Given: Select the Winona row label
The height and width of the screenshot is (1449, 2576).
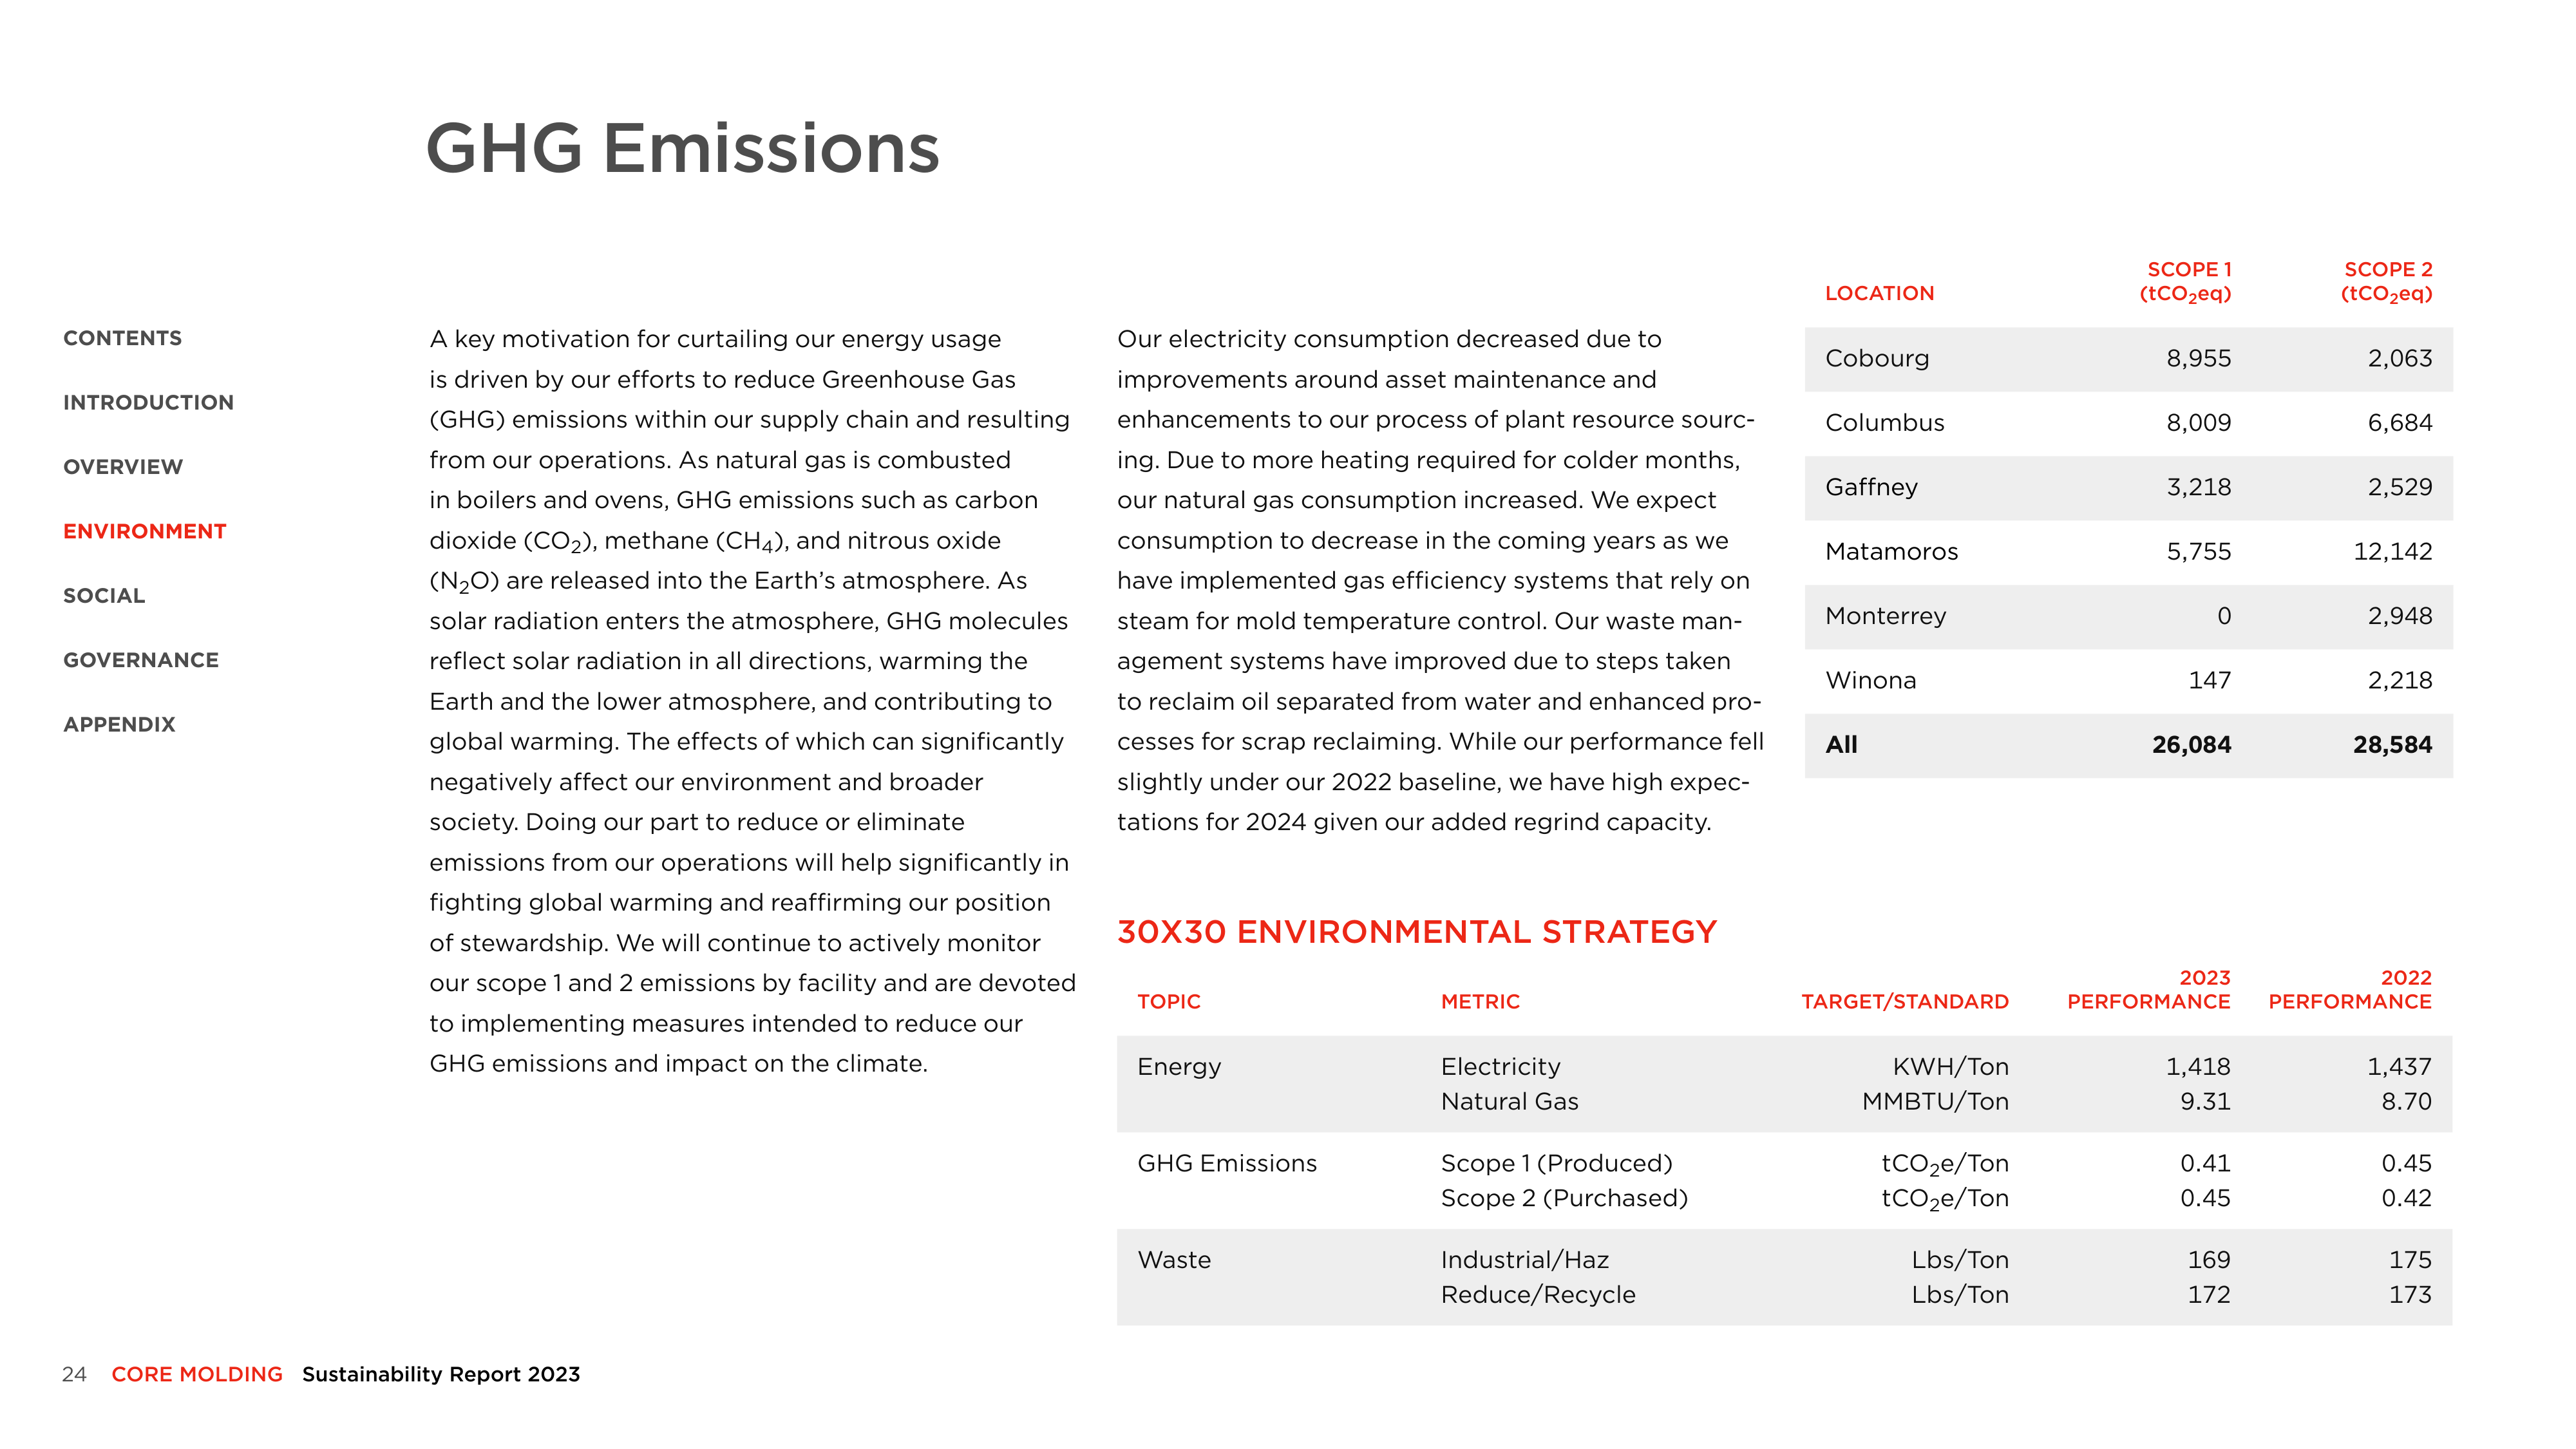Looking at the screenshot, I should (x=1870, y=680).
